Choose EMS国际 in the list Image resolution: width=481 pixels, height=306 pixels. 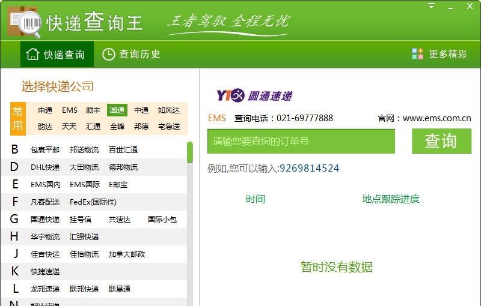click(x=85, y=185)
